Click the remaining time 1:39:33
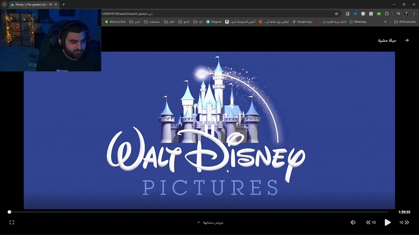The image size is (419, 235). [404, 212]
